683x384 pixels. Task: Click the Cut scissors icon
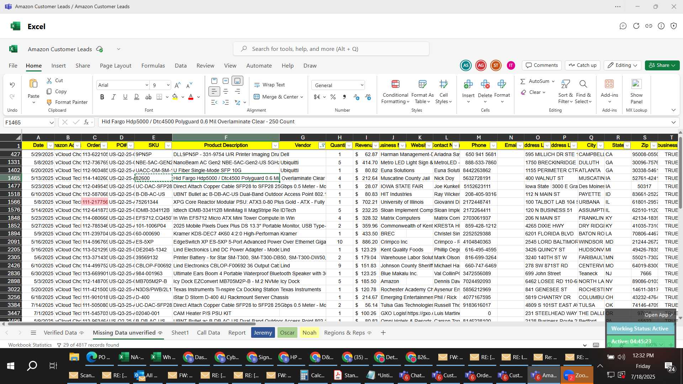point(49,81)
